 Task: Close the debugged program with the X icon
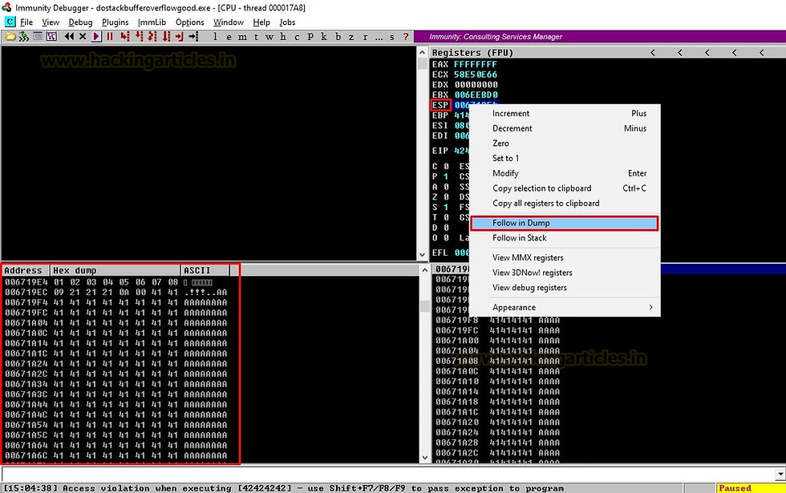tap(83, 37)
